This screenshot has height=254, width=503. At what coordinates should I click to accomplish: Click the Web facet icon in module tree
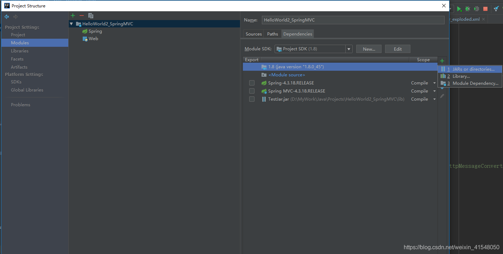(x=85, y=39)
